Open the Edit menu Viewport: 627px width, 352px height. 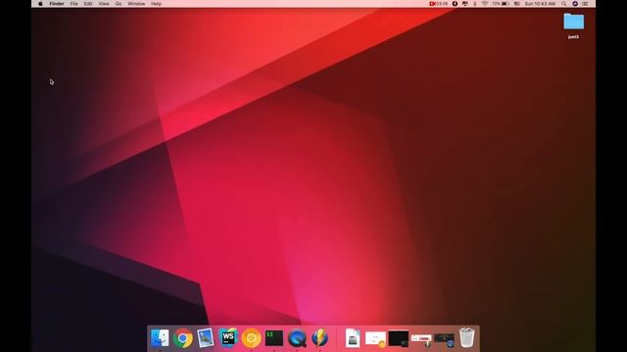tap(88, 4)
